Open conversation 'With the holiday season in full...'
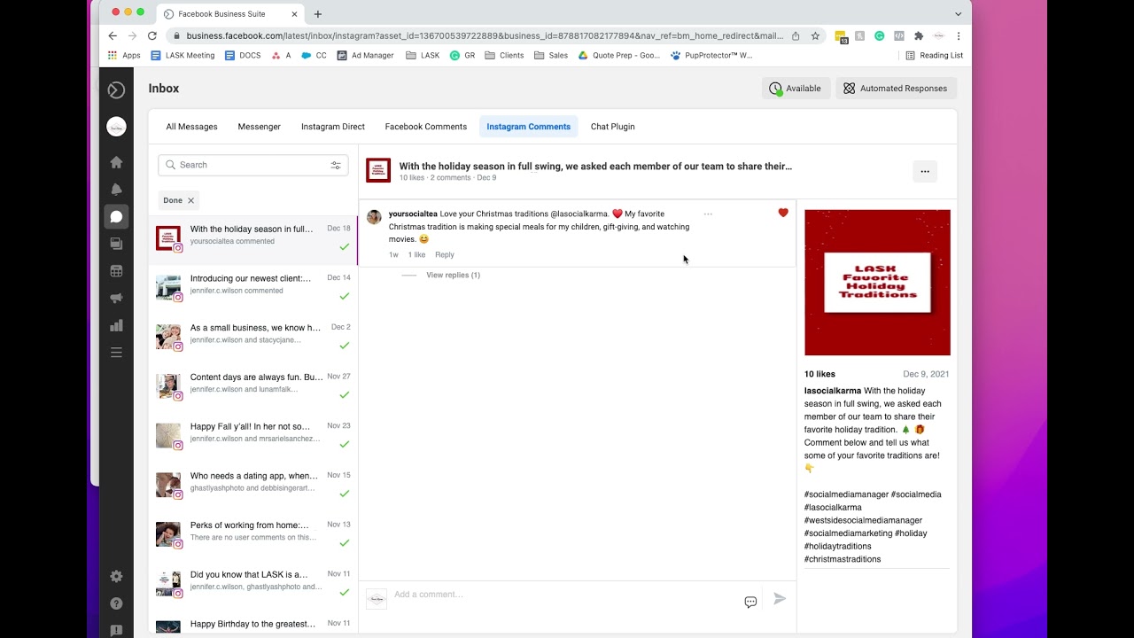The width and height of the screenshot is (1134, 638). point(253,240)
